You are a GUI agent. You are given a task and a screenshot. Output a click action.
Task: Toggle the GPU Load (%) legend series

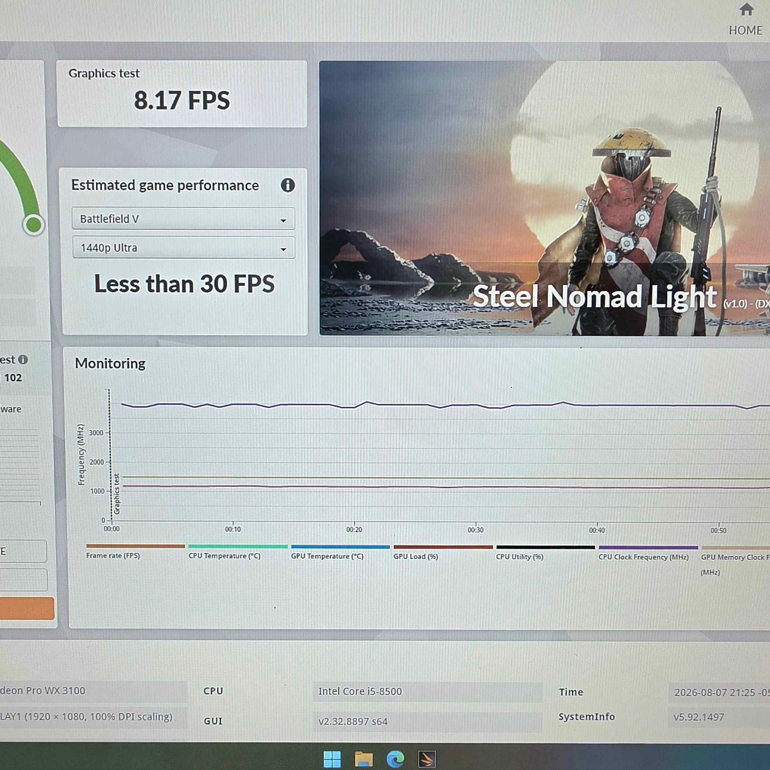[416, 557]
